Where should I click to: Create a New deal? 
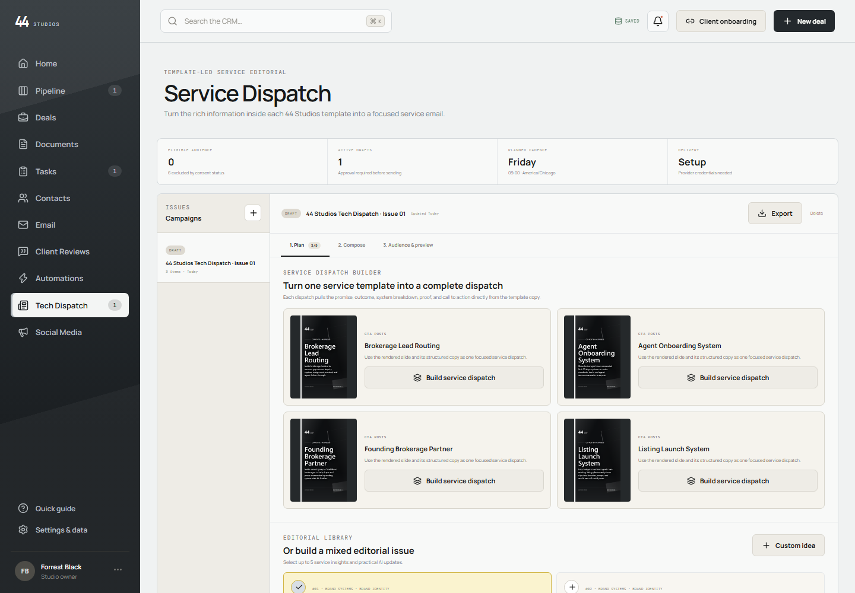coord(804,21)
